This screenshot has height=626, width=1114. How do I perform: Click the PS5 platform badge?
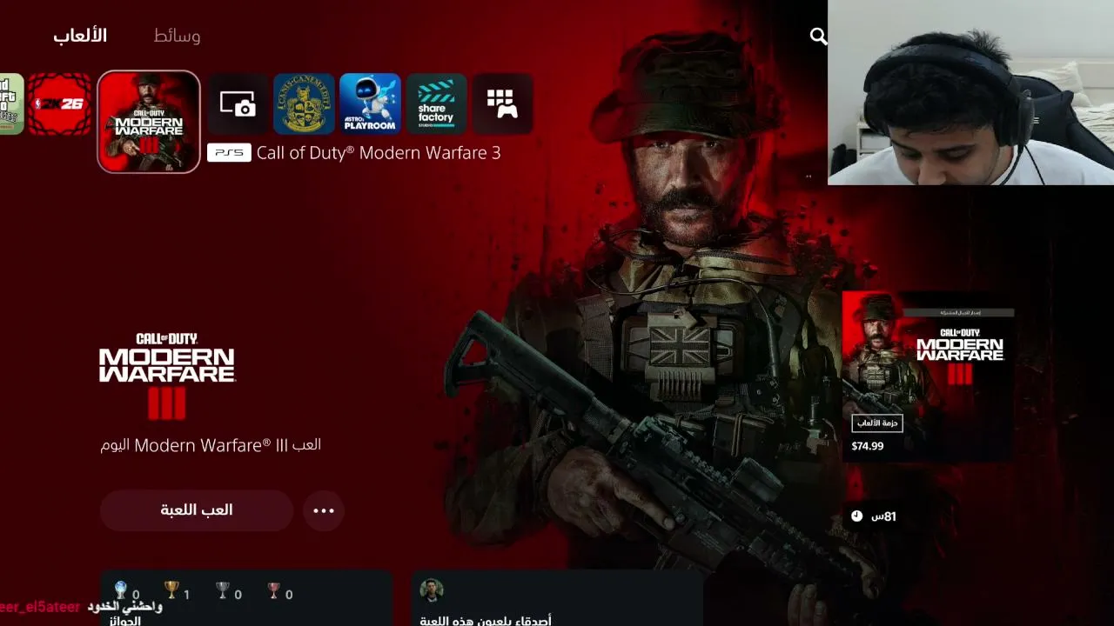pos(229,153)
